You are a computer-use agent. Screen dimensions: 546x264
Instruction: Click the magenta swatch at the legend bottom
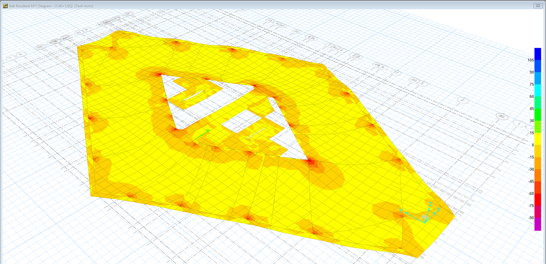tap(537, 225)
